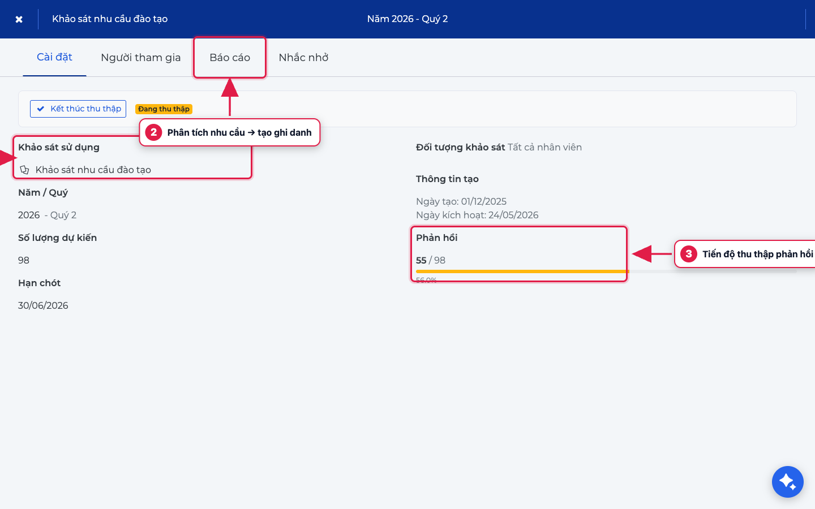815x509 pixels.
Task: Click the value 2026 - Quý 2
Action: [x=47, y=215]
